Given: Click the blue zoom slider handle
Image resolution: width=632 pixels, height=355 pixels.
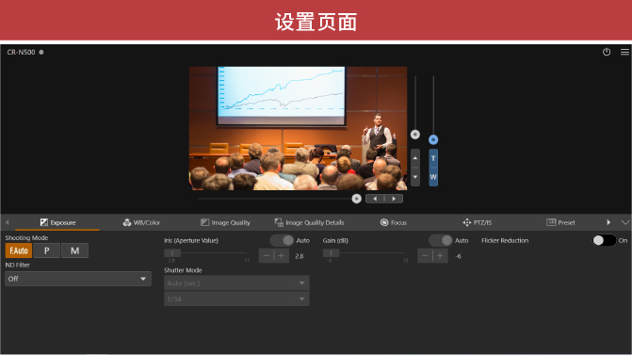Looking at the screenshot, I should pyautogui.click(x=433, y=139).
